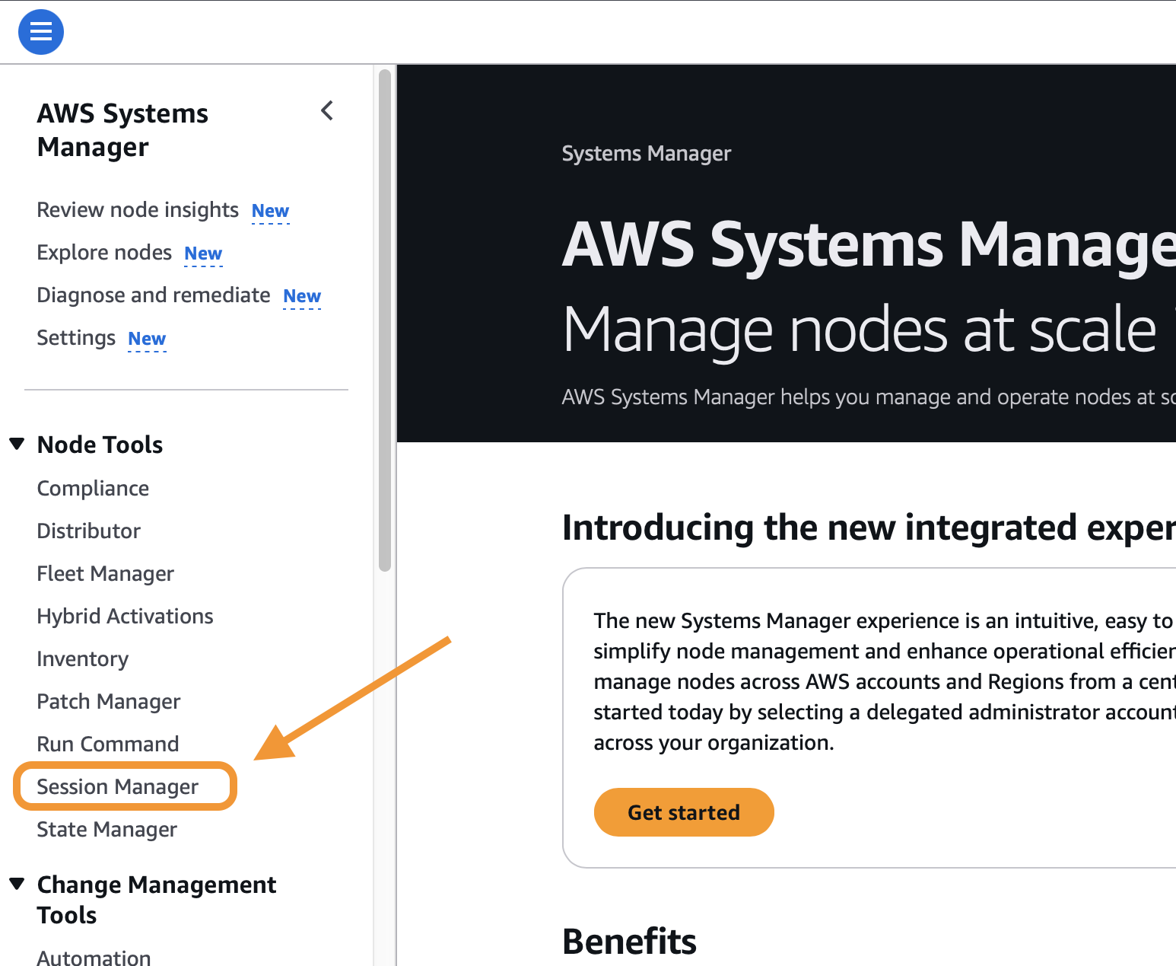Open Patch Manager
The height and width of the screenshot is (966, 1176).
tap(109, 701)
